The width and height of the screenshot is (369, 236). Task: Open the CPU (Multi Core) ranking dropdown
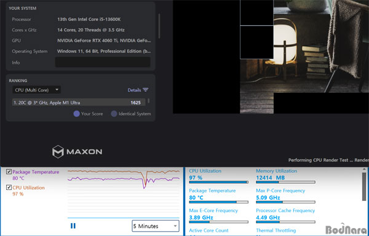click(x=36, y=90)
